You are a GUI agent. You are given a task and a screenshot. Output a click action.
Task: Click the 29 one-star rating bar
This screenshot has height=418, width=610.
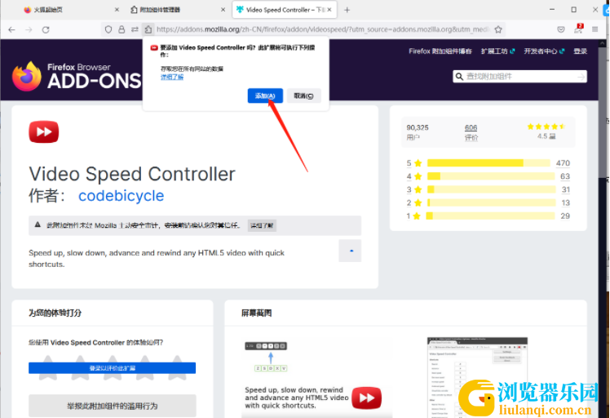pos(491,216)
